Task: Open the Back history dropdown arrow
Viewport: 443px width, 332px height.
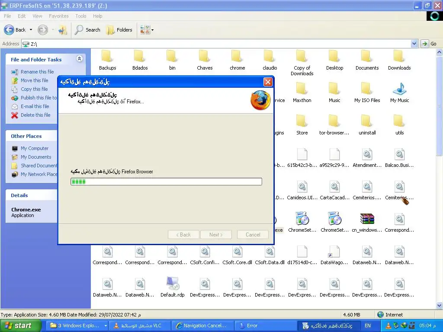Action: click(x=31, y=30)
